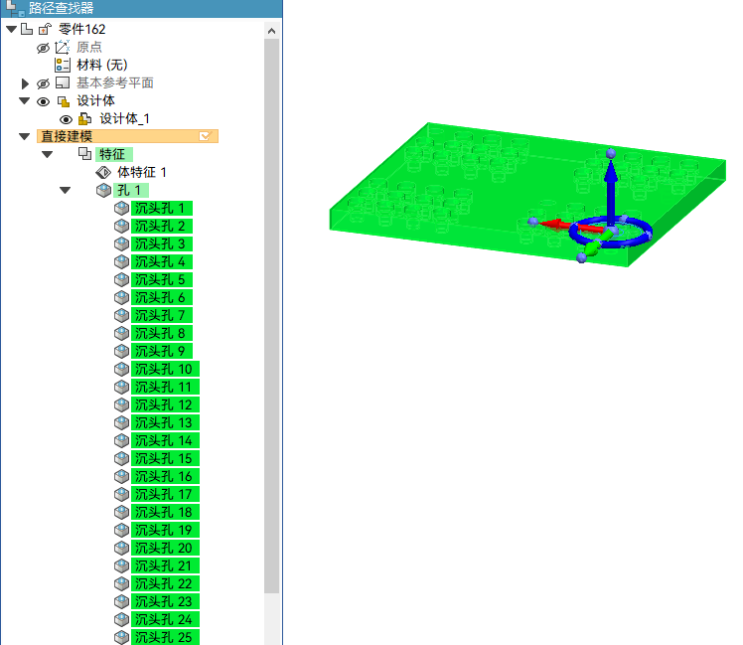The image size is (743, 645).
Task: Select 沉头孔 16 in the tree
Action: (165, 477)
